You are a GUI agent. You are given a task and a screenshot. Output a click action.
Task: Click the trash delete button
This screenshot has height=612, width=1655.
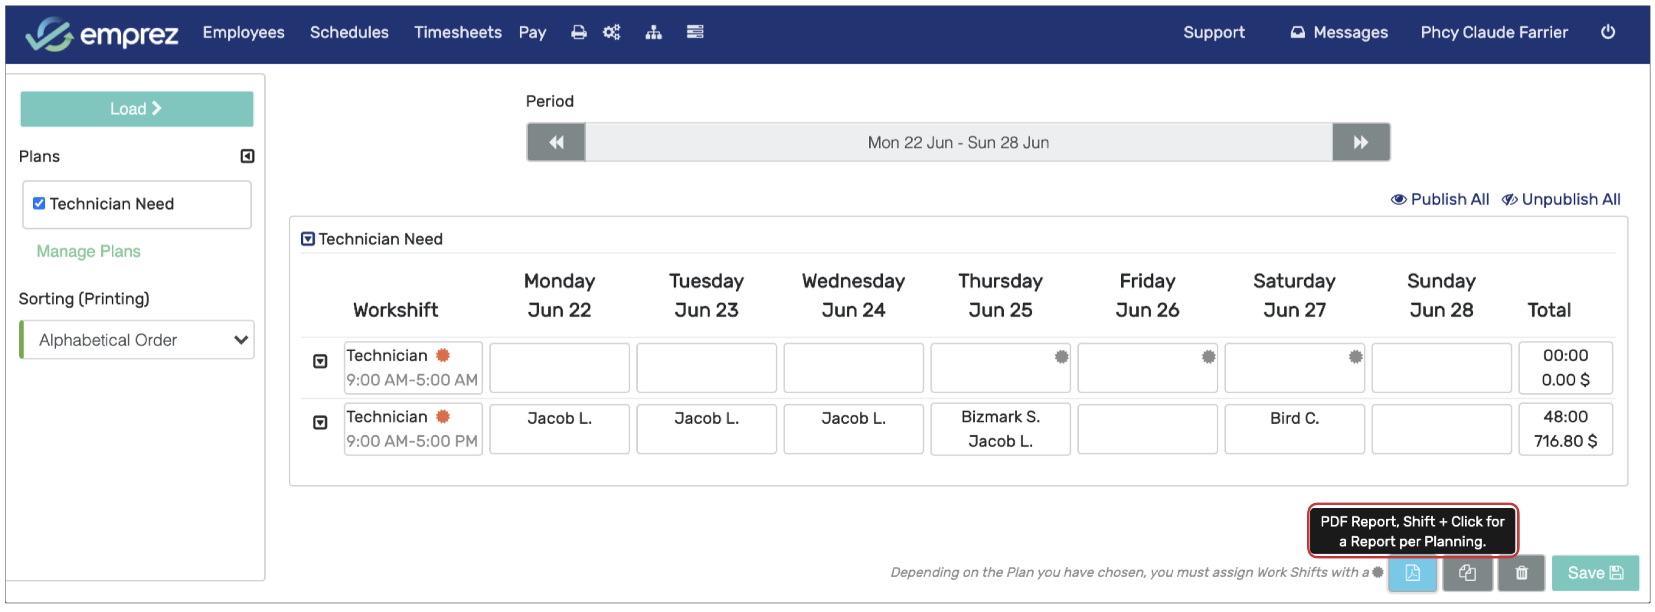[x=1521, y=572]
